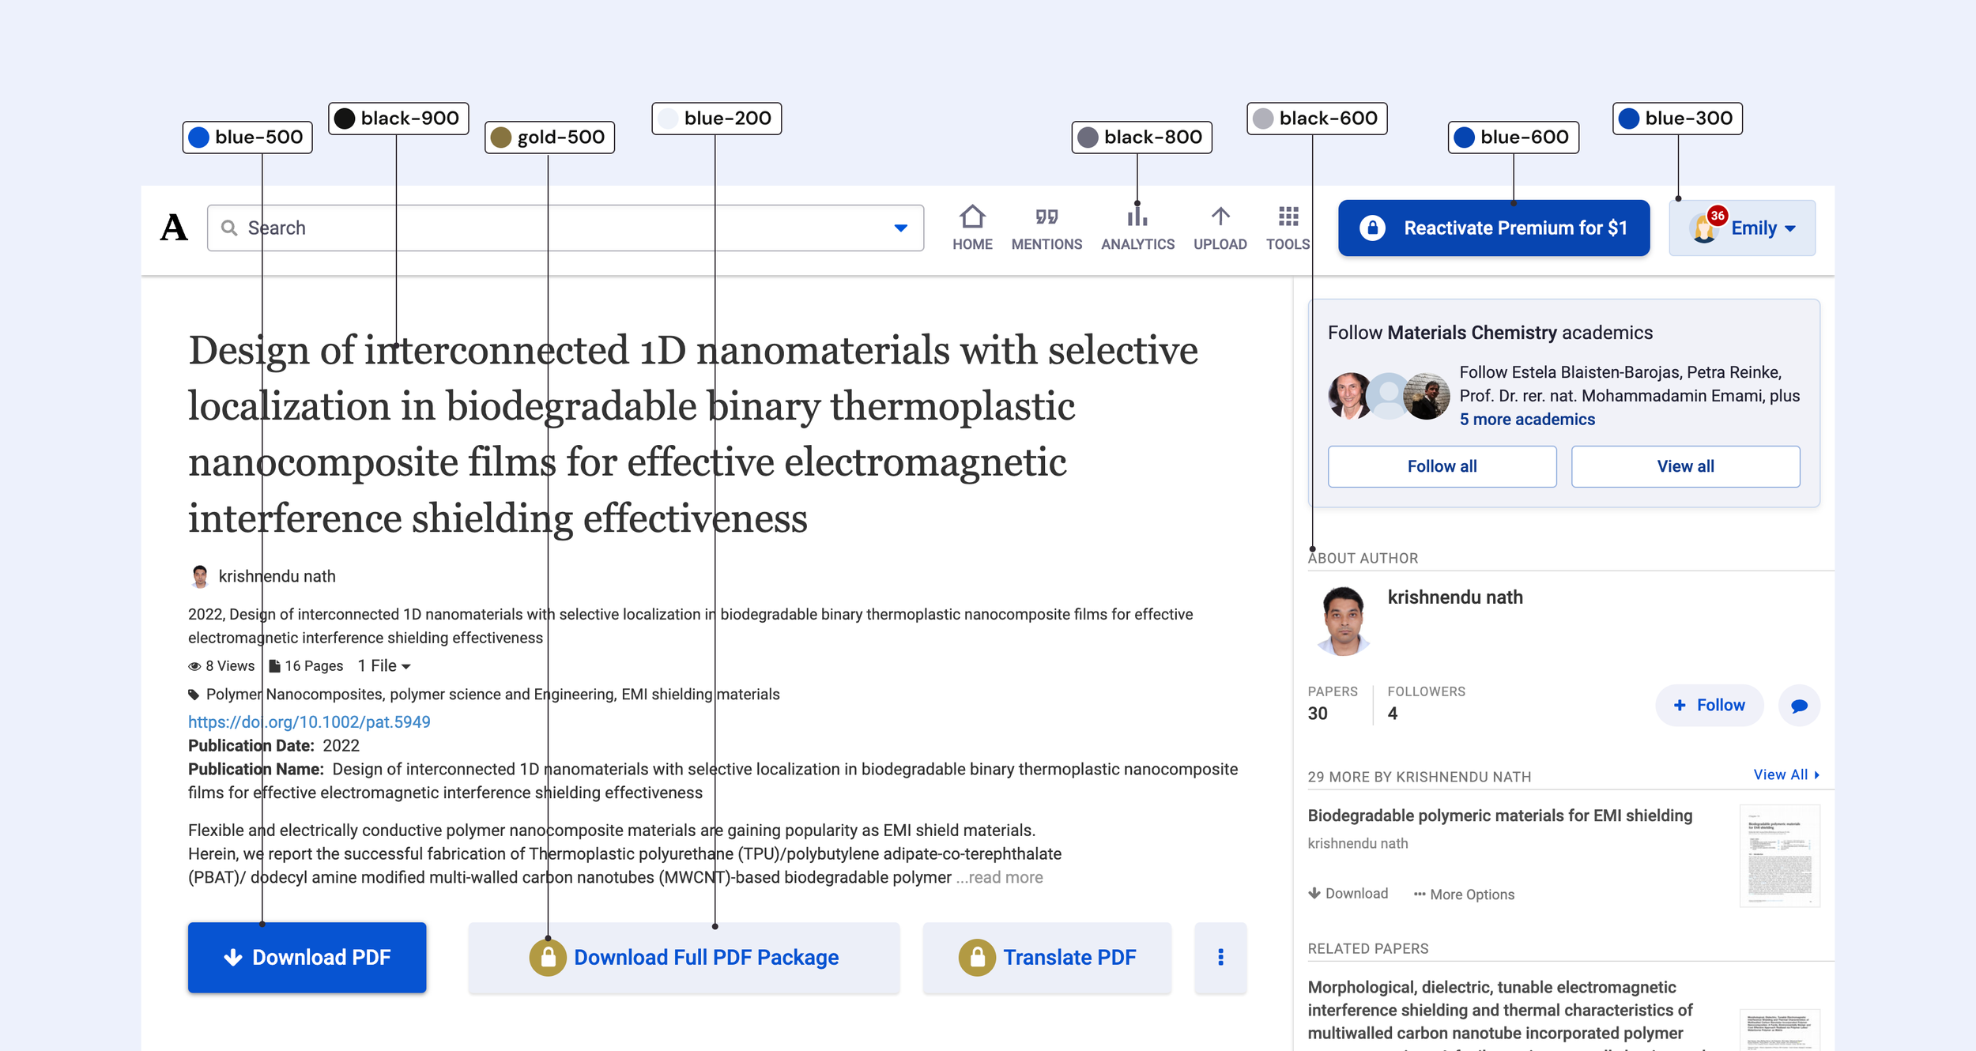This screenshot has height=1051, width=1976.
Task: Click the Academia 'A' logo
Action: pos(174,228)
